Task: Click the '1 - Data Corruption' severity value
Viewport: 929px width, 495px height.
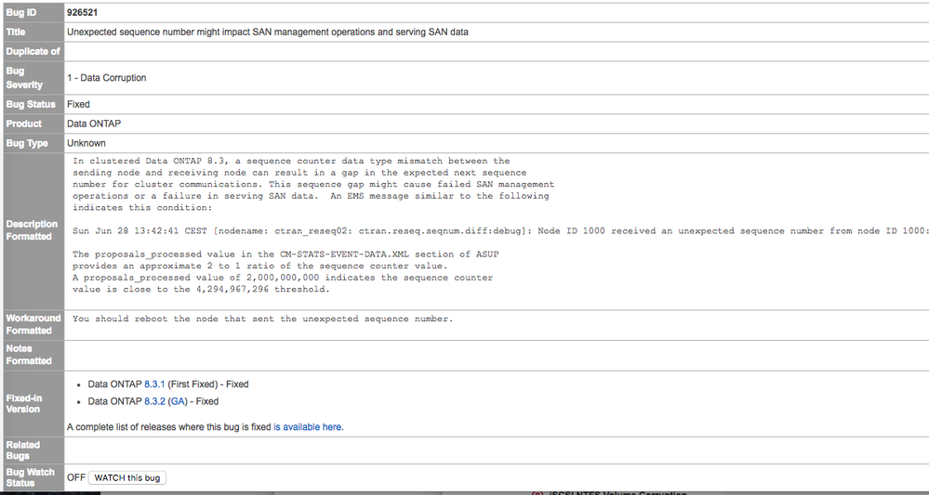Action: [x=107, y=78]
